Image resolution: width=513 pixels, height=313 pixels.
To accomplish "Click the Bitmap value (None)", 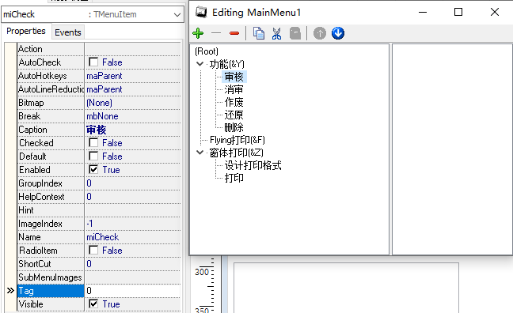I will [x=99, y=103].
